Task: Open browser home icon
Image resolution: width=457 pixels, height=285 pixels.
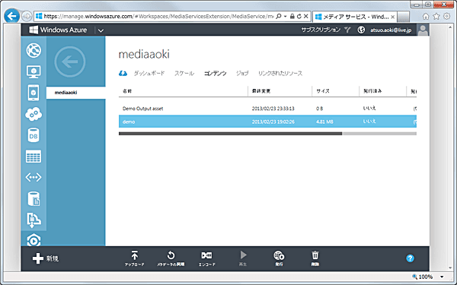Action: pyautogui.click(x=426, y=16)
